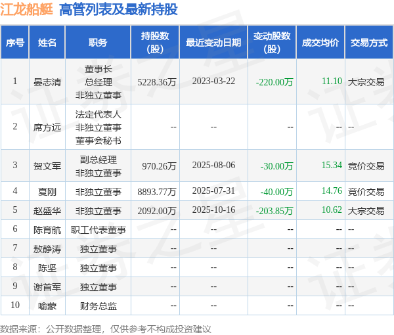Select the 序号 column header
394x335 pixels.
(x=15, y=42)
